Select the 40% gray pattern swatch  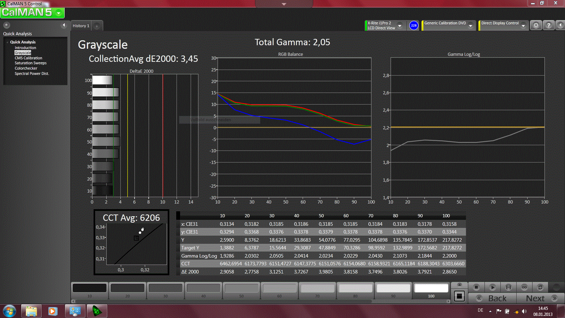203,290
